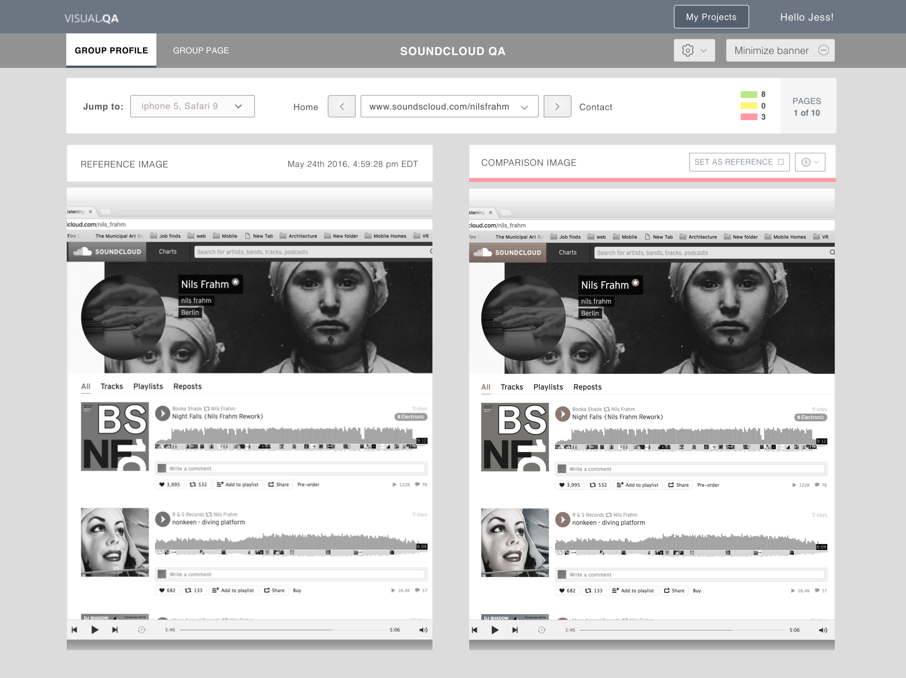Check the Set as Reference checkbox
Image resolution: width=906 pixels, height=678 pixels.
pos(781,162)
